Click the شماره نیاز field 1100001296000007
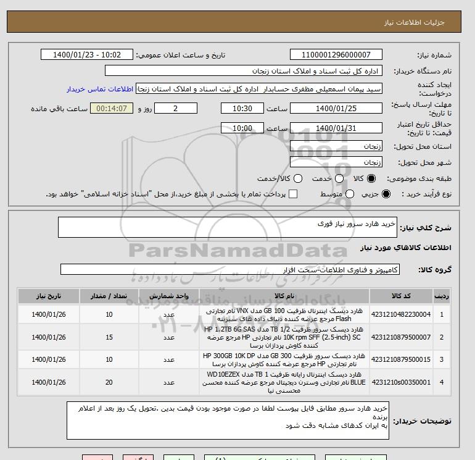475x460 pixels. [x=336, y=54]
